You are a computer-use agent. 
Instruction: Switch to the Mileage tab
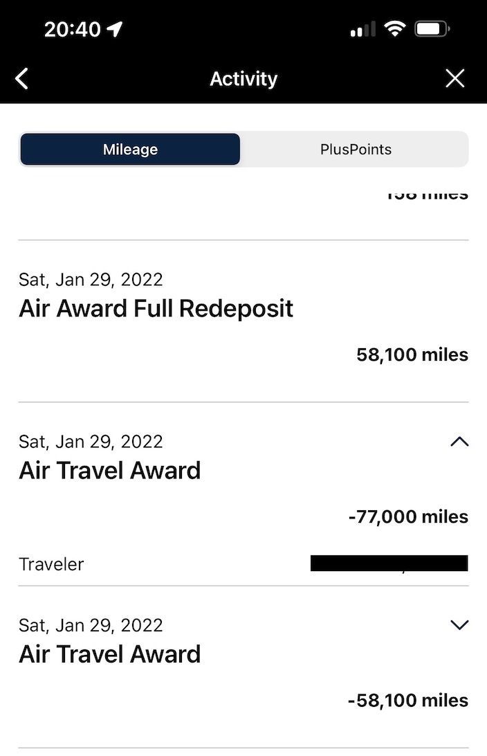click(x=130, y=150)
